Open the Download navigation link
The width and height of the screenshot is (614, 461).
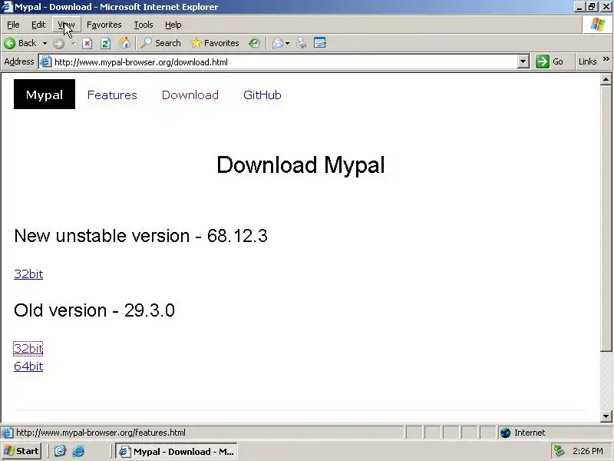(x=190, y=95)
